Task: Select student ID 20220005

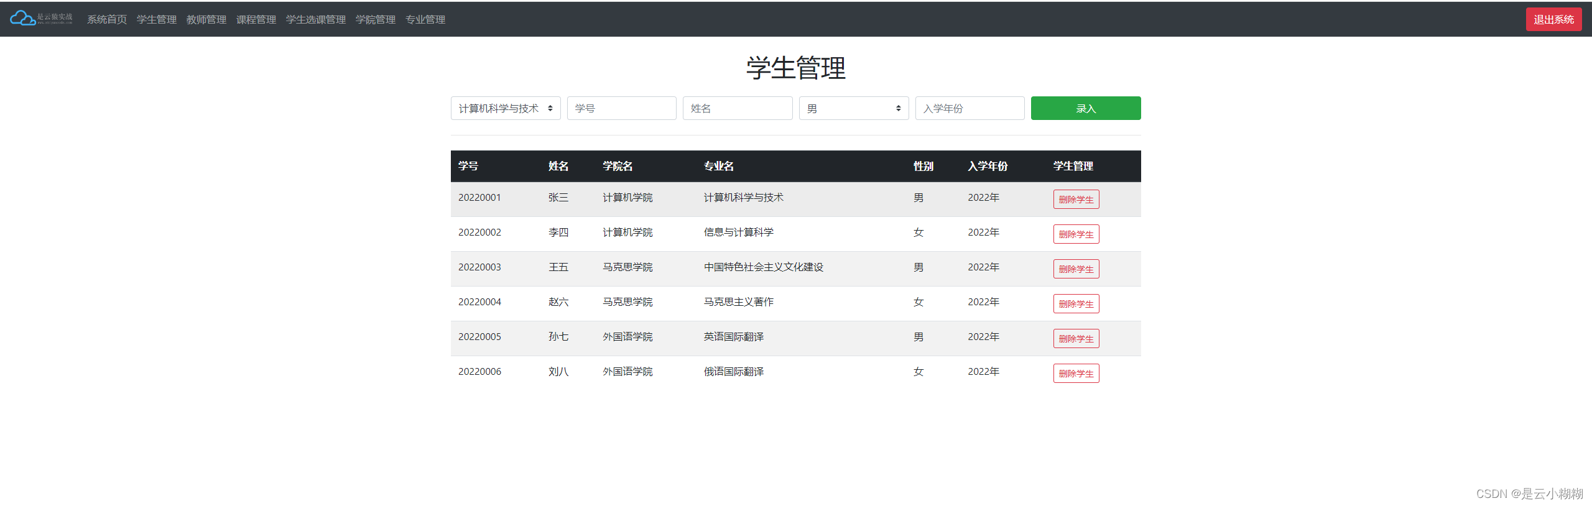Action: (479, 337)
